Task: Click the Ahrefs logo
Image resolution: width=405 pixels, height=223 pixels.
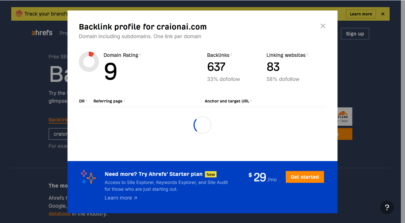Action: [42, 33]
